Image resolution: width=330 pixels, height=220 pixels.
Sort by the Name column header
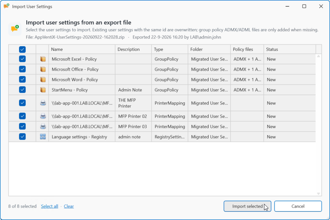(x=82, y=49)
